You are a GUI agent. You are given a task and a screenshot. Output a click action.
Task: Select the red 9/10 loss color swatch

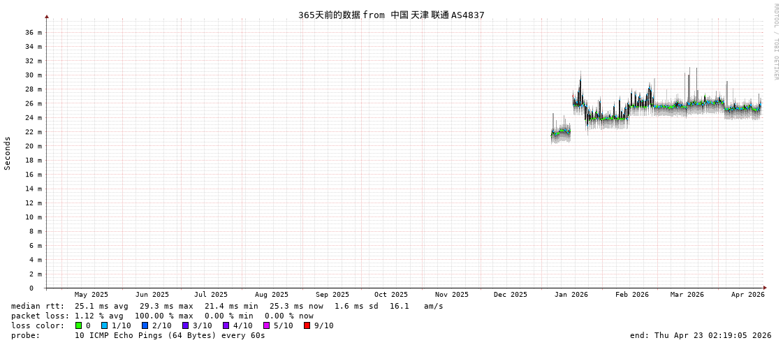(x=307, y=325)
